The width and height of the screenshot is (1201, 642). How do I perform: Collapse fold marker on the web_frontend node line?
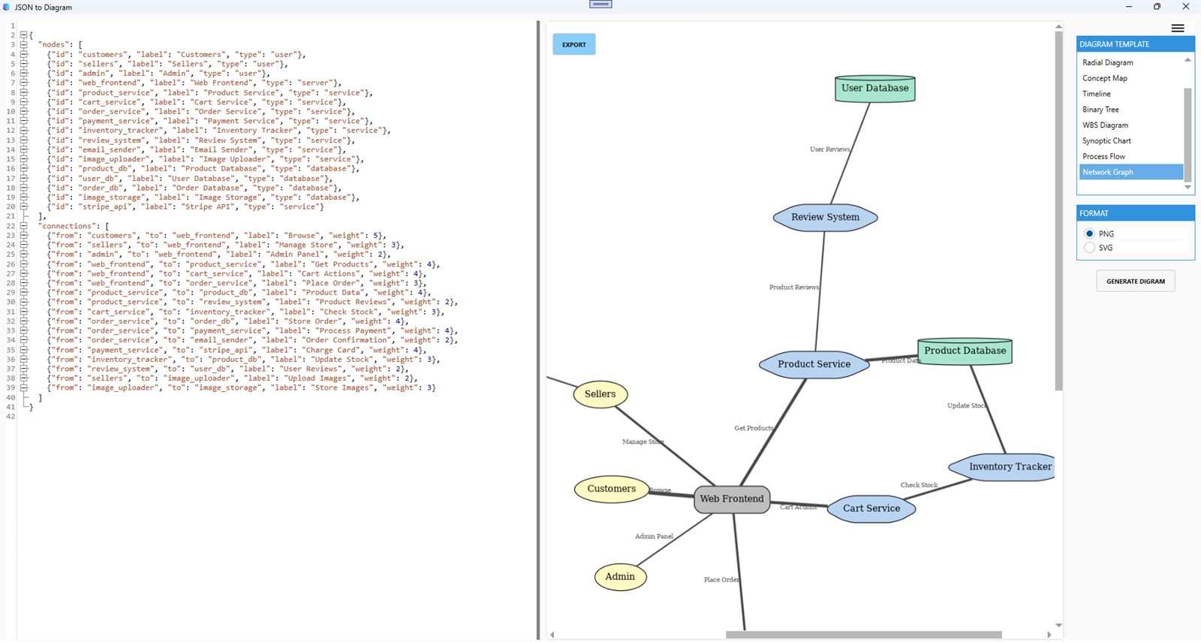tap(23, 83)
